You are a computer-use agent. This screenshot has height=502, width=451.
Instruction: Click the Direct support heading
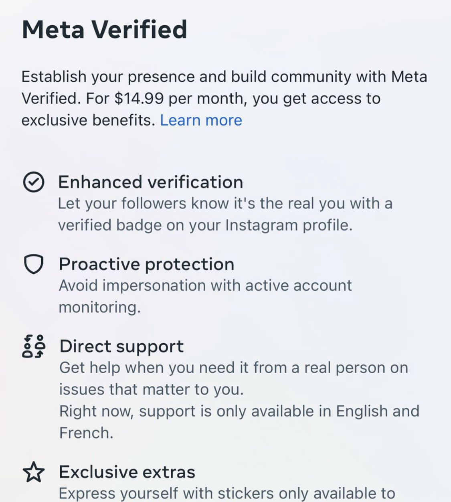[121, 346]
